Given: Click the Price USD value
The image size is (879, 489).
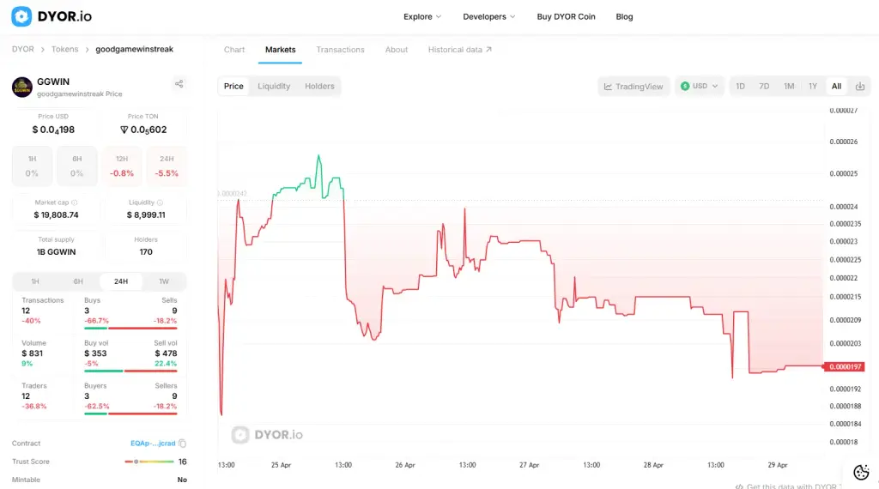Looking at the screenshot, I should [53, 130].
